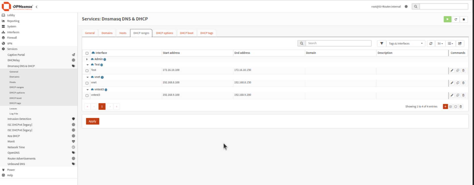Switch to the DHCP options tab
Image resolution: width=474 pixels, height=185 pixels.
tap(164, 33)
